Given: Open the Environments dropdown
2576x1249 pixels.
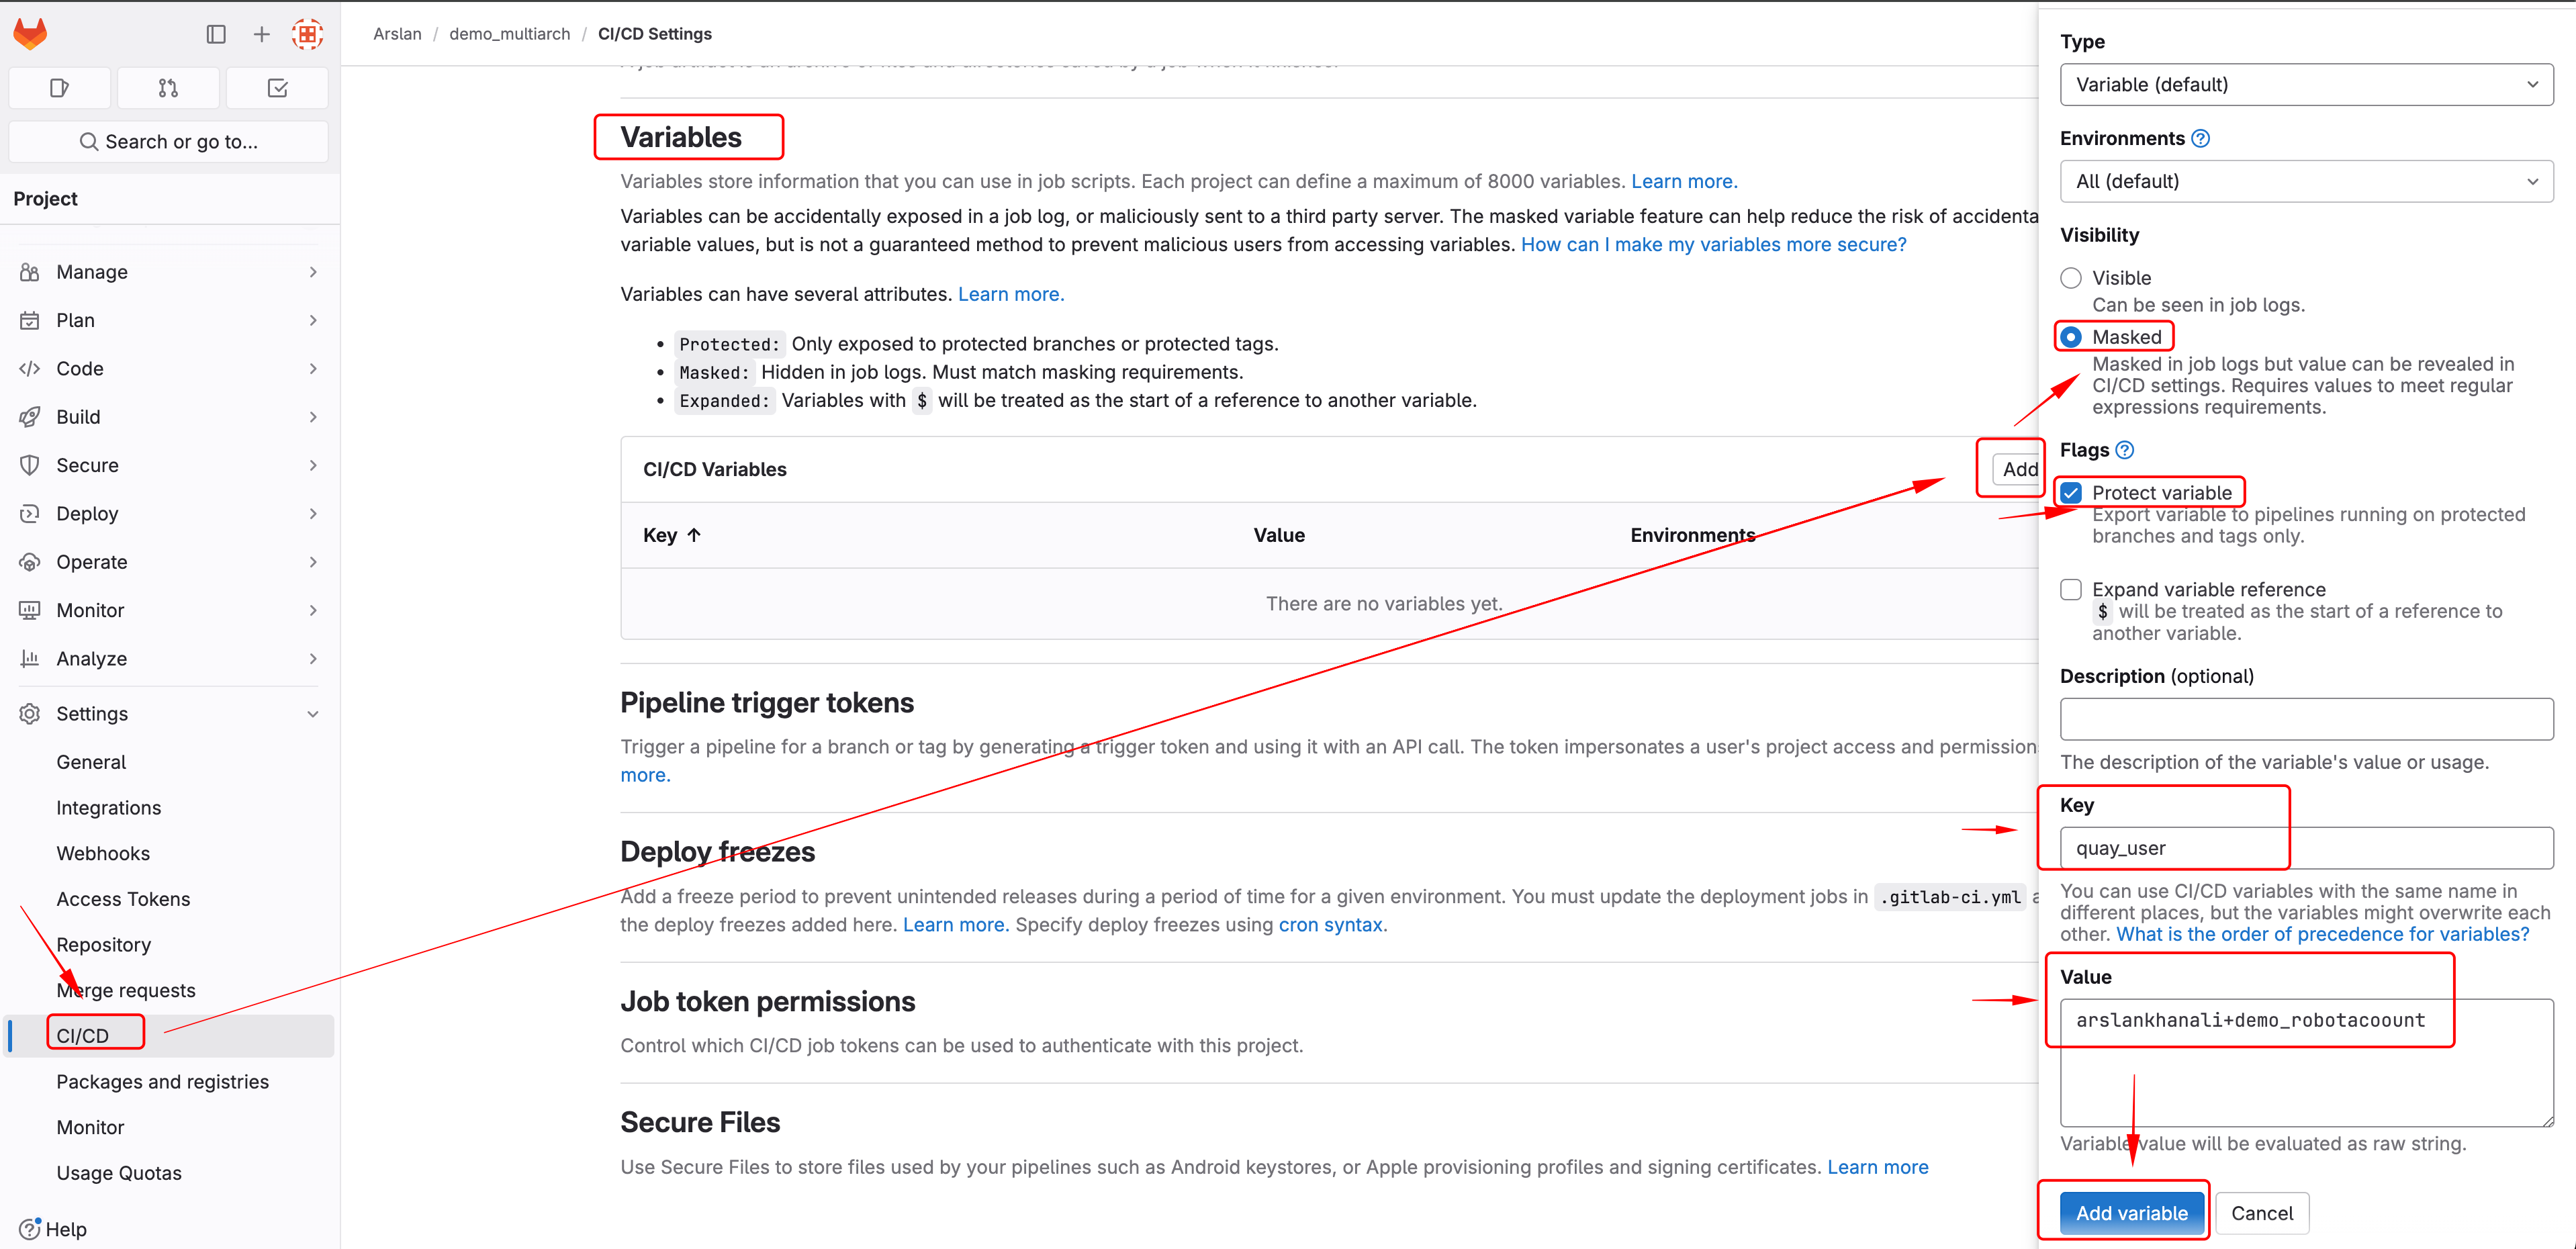Looking at the screenshot, I should point(2306,181).
